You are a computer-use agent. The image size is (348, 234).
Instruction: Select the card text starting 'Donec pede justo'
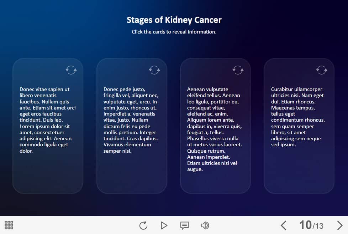click(x=131, y=120)
